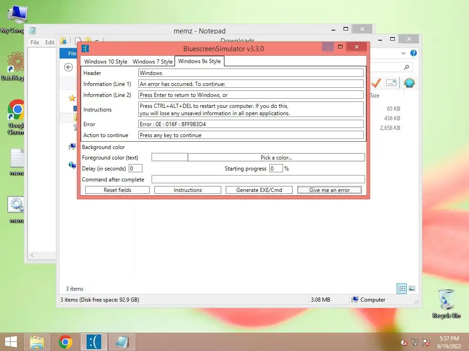Screen dimensions: 469x351
Task: Select the file sized 2,658 KB
Action: tap(390, 128)
